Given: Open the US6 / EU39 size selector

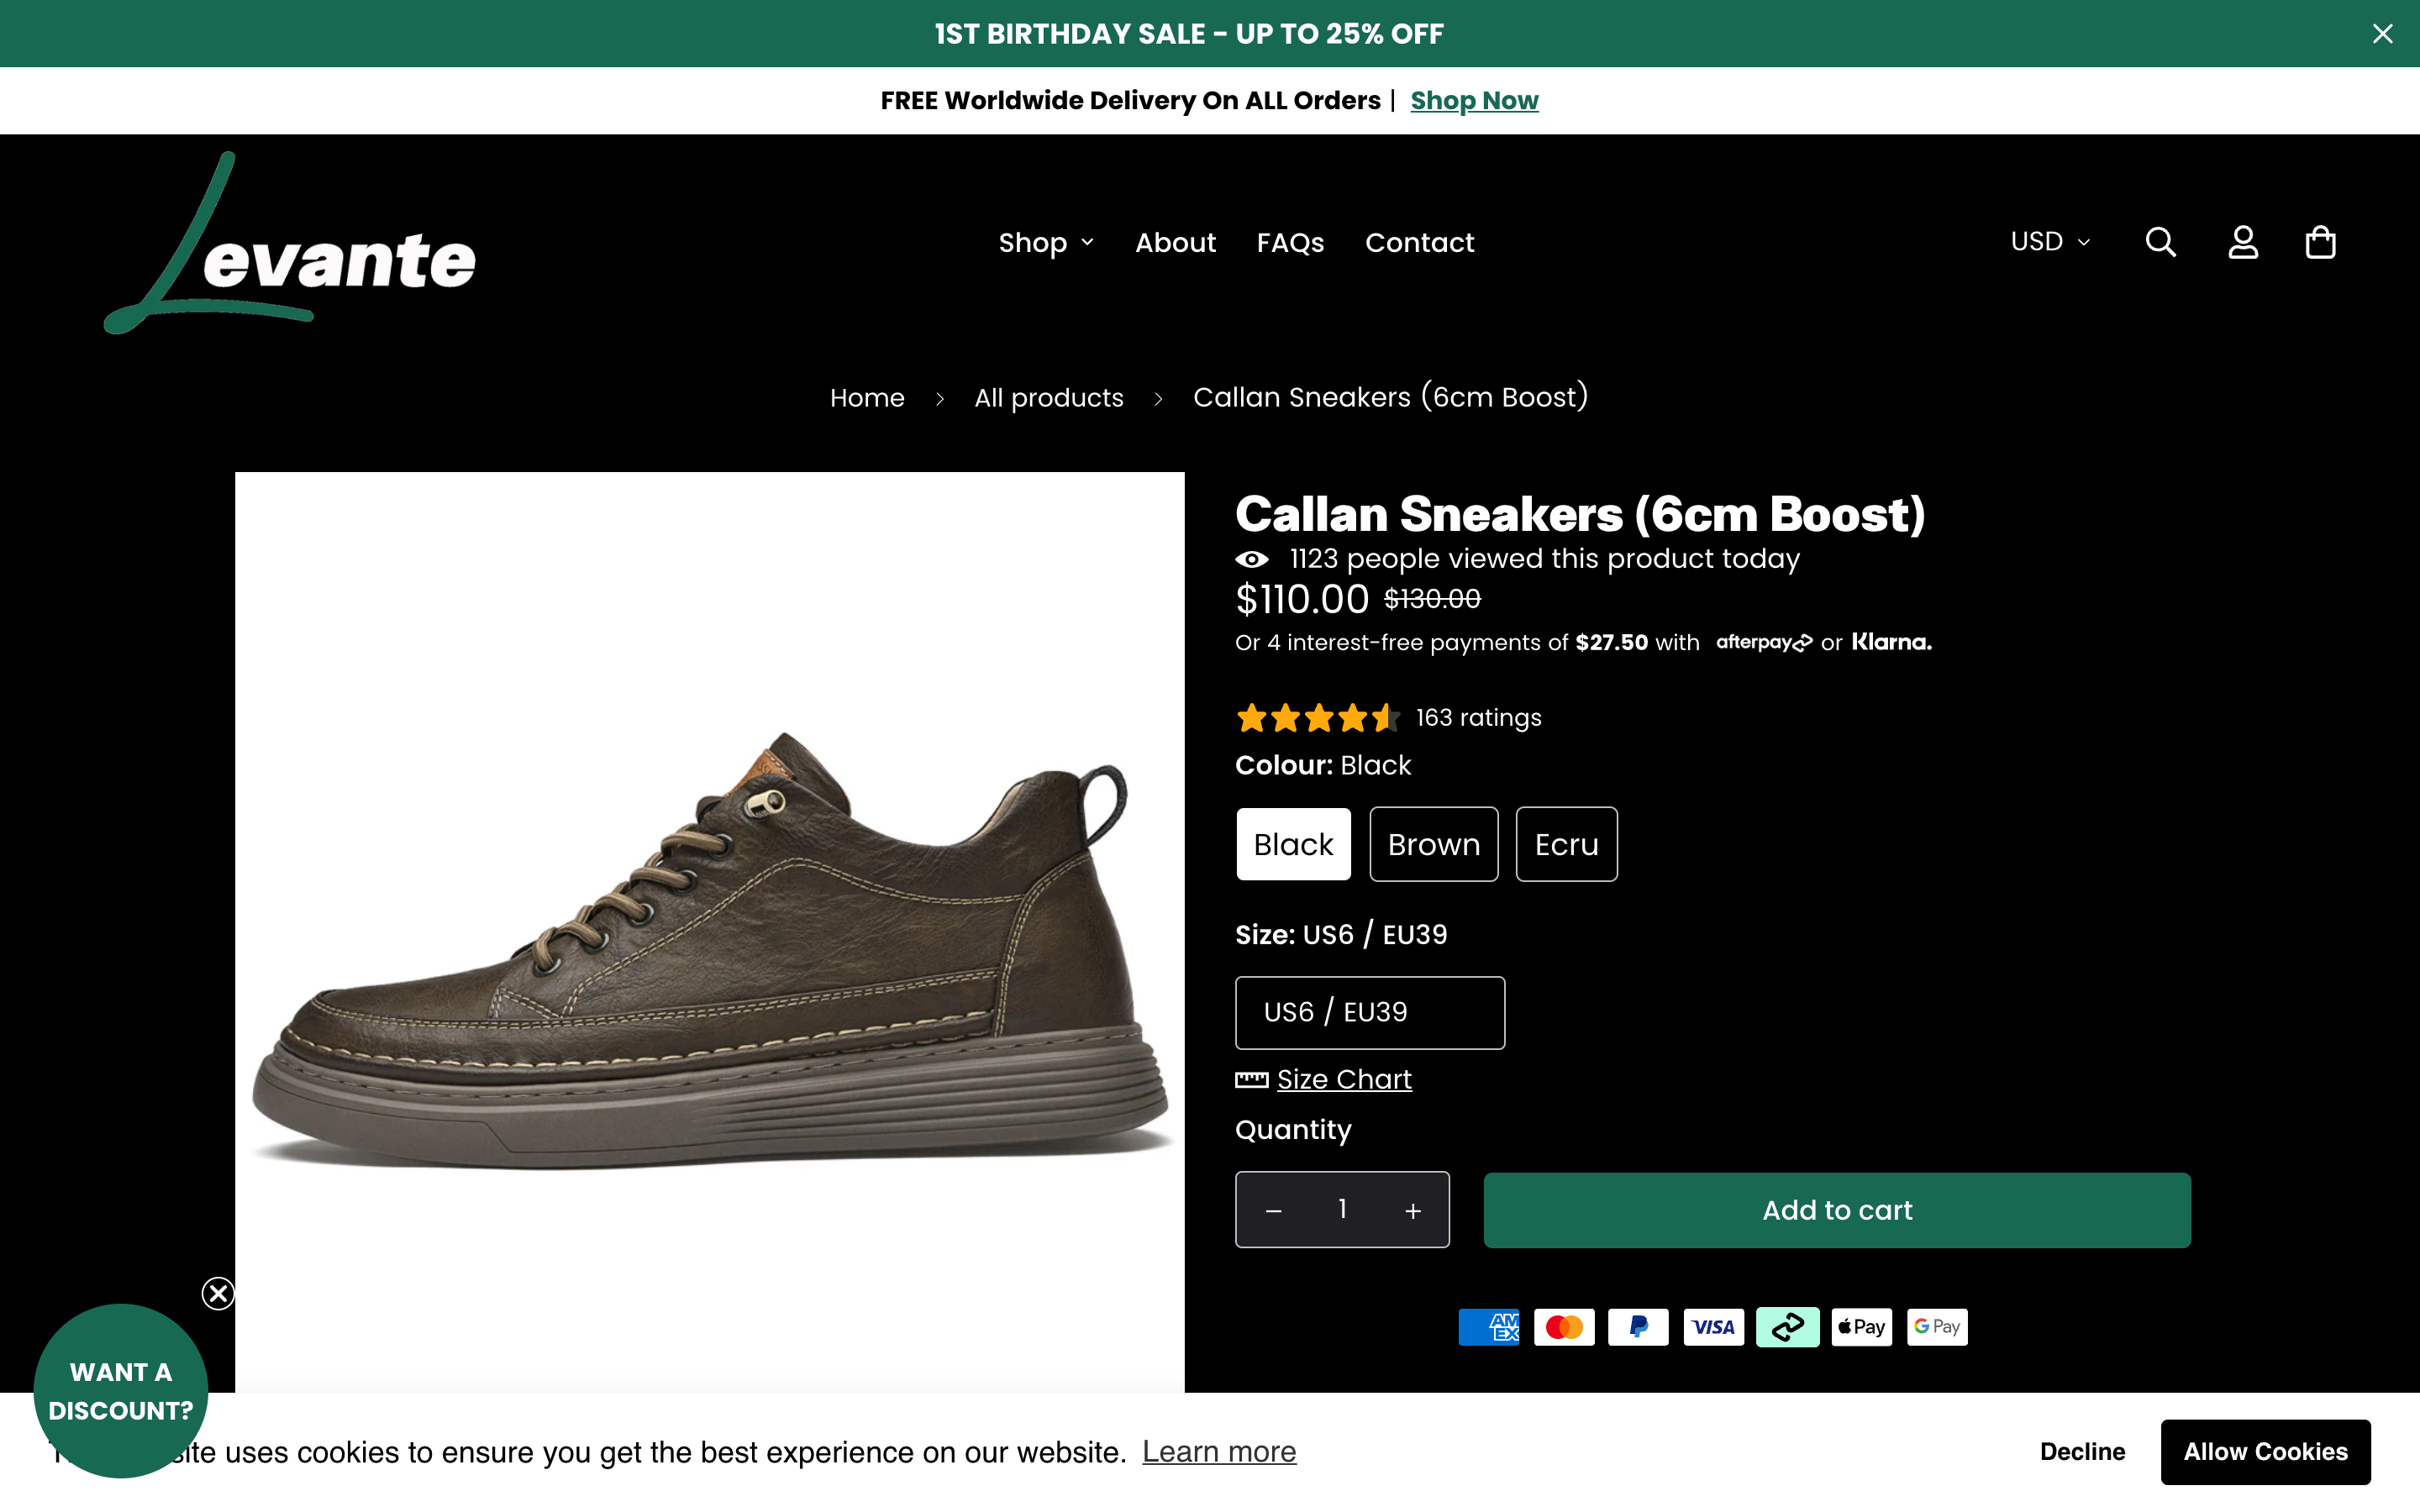Looking at the screenshot, I should click(1369, 1012).
